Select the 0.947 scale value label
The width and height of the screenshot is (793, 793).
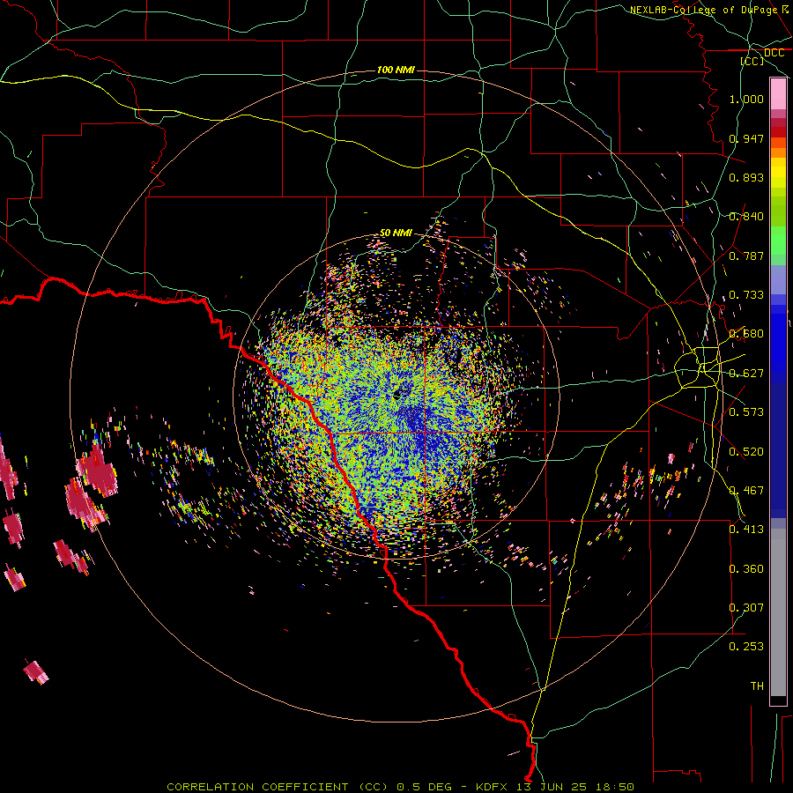click(x=746, y=138)
